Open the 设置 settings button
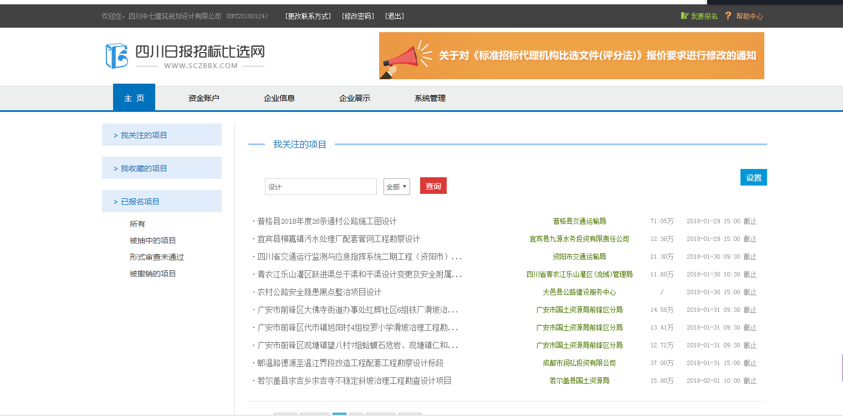 tap(753, 177)
